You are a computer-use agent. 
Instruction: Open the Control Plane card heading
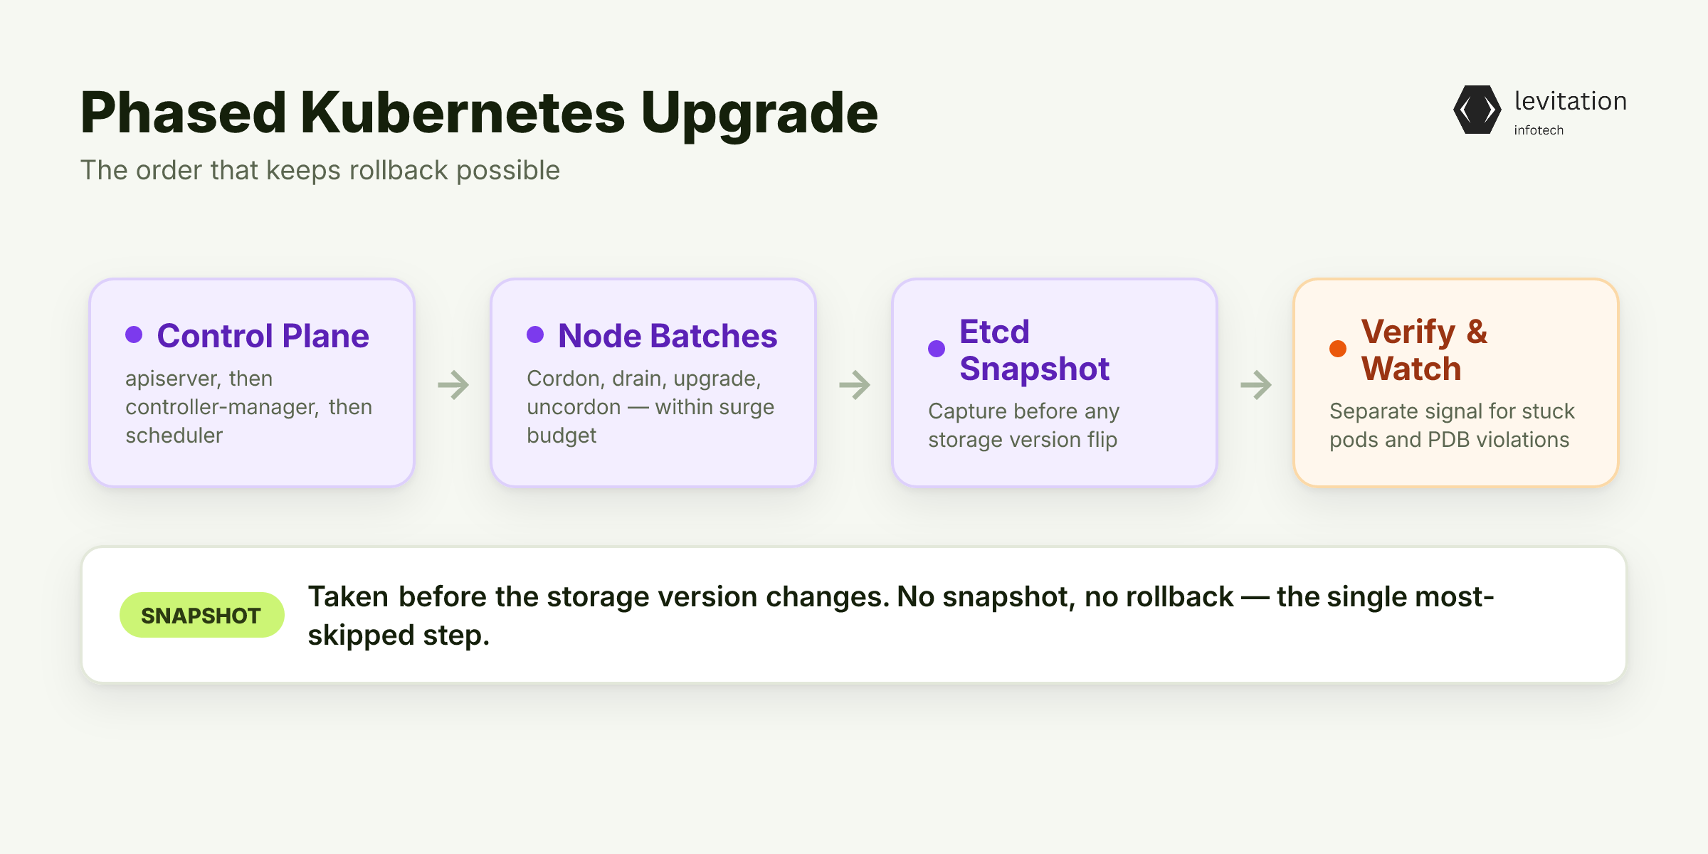[263, 336]
